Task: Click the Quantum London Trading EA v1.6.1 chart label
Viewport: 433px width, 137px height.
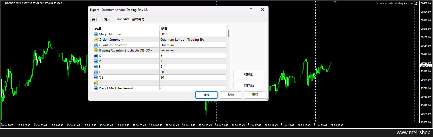Action: pos(395,4)
